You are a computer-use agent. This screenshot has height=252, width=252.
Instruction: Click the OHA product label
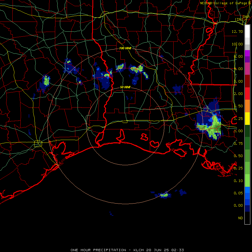[x=246, y=17]
